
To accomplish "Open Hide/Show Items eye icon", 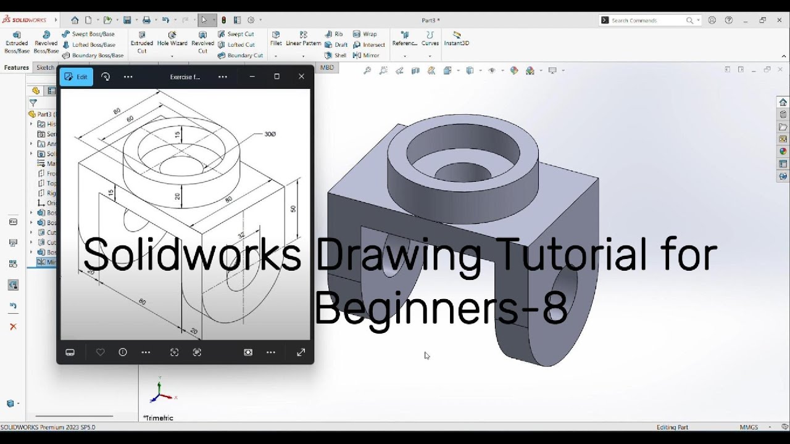I will [492, 71].
